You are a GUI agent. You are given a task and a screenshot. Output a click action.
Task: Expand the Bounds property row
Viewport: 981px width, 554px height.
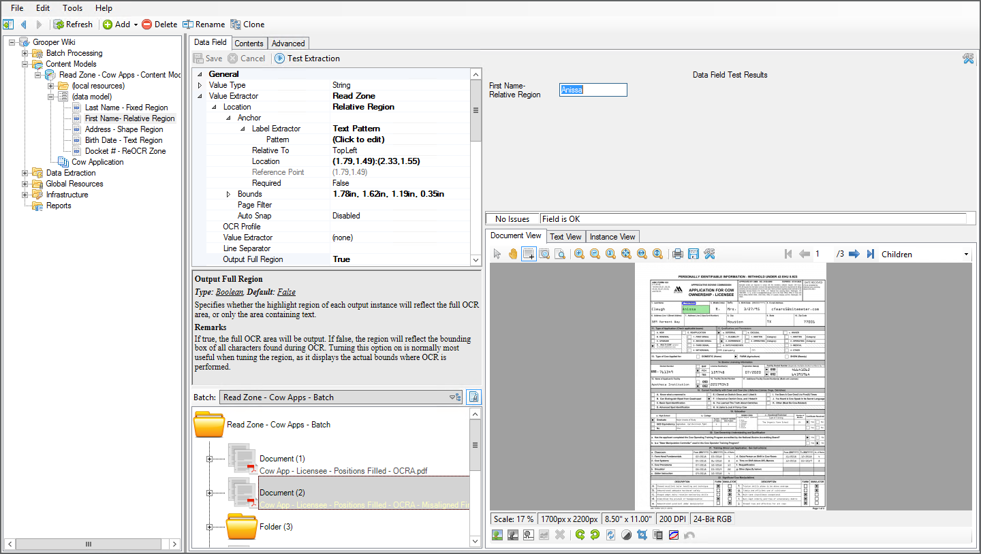click(229, 194)
